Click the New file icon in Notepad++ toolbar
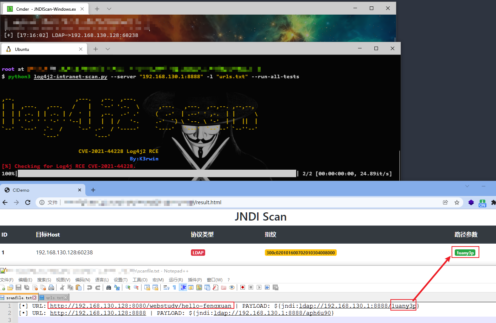This screenshot has width=496, height=323. tap(3, 287)
